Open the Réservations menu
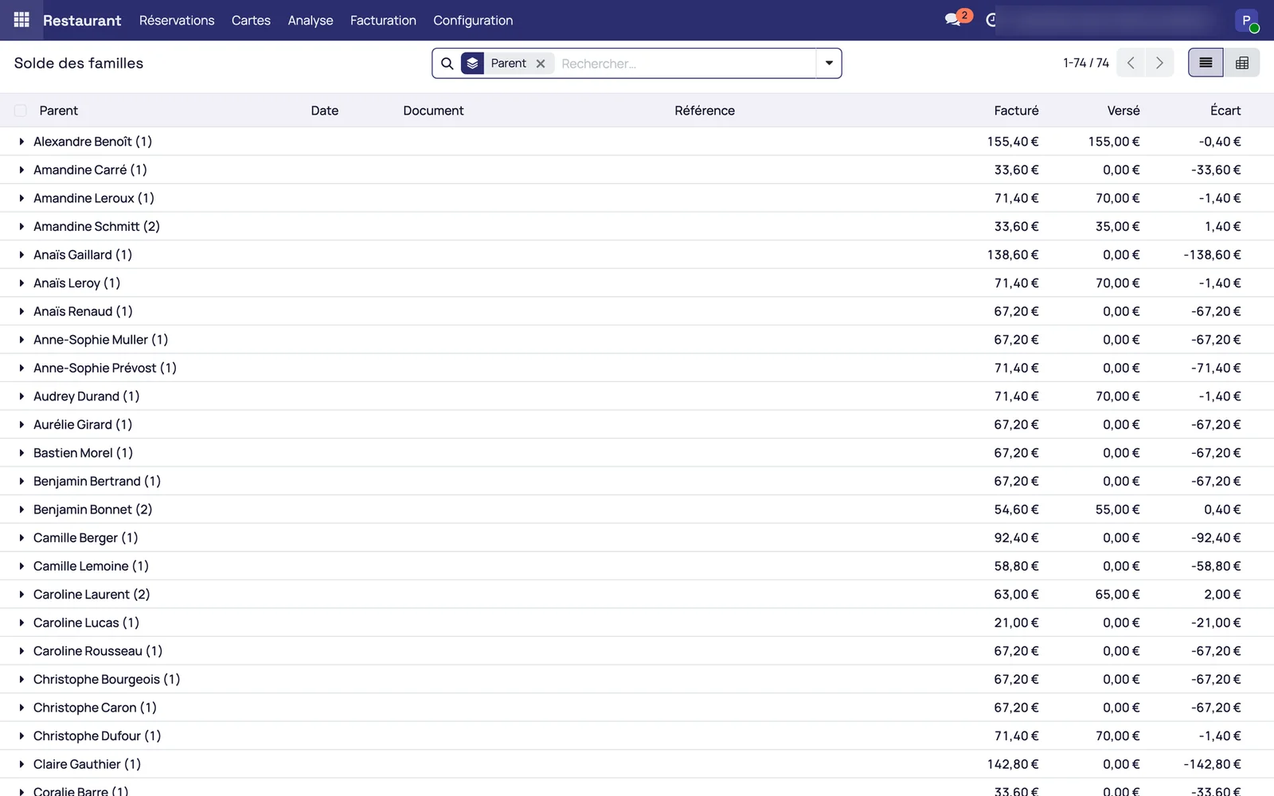Image resolution: width=1274 pixels, height=796 pixels. (177, 20)
